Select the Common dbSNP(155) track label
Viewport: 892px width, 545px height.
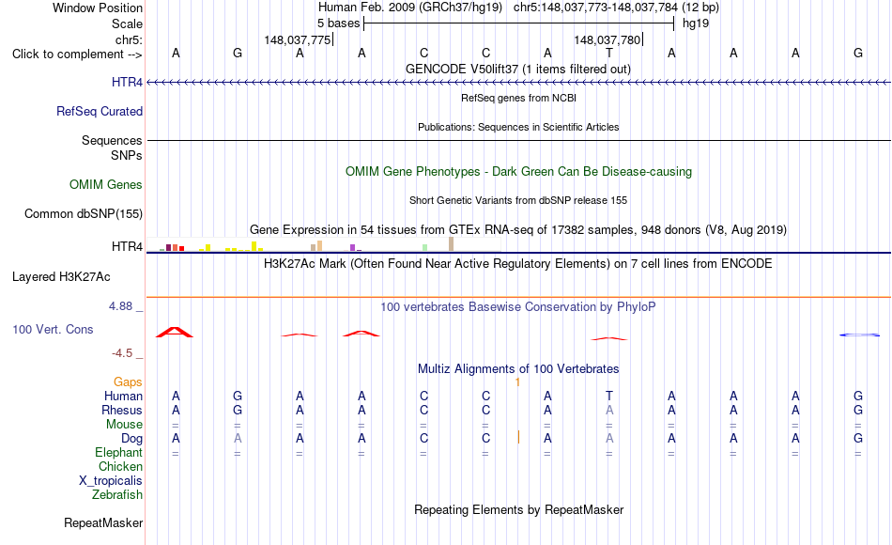[x=84, y=213]
